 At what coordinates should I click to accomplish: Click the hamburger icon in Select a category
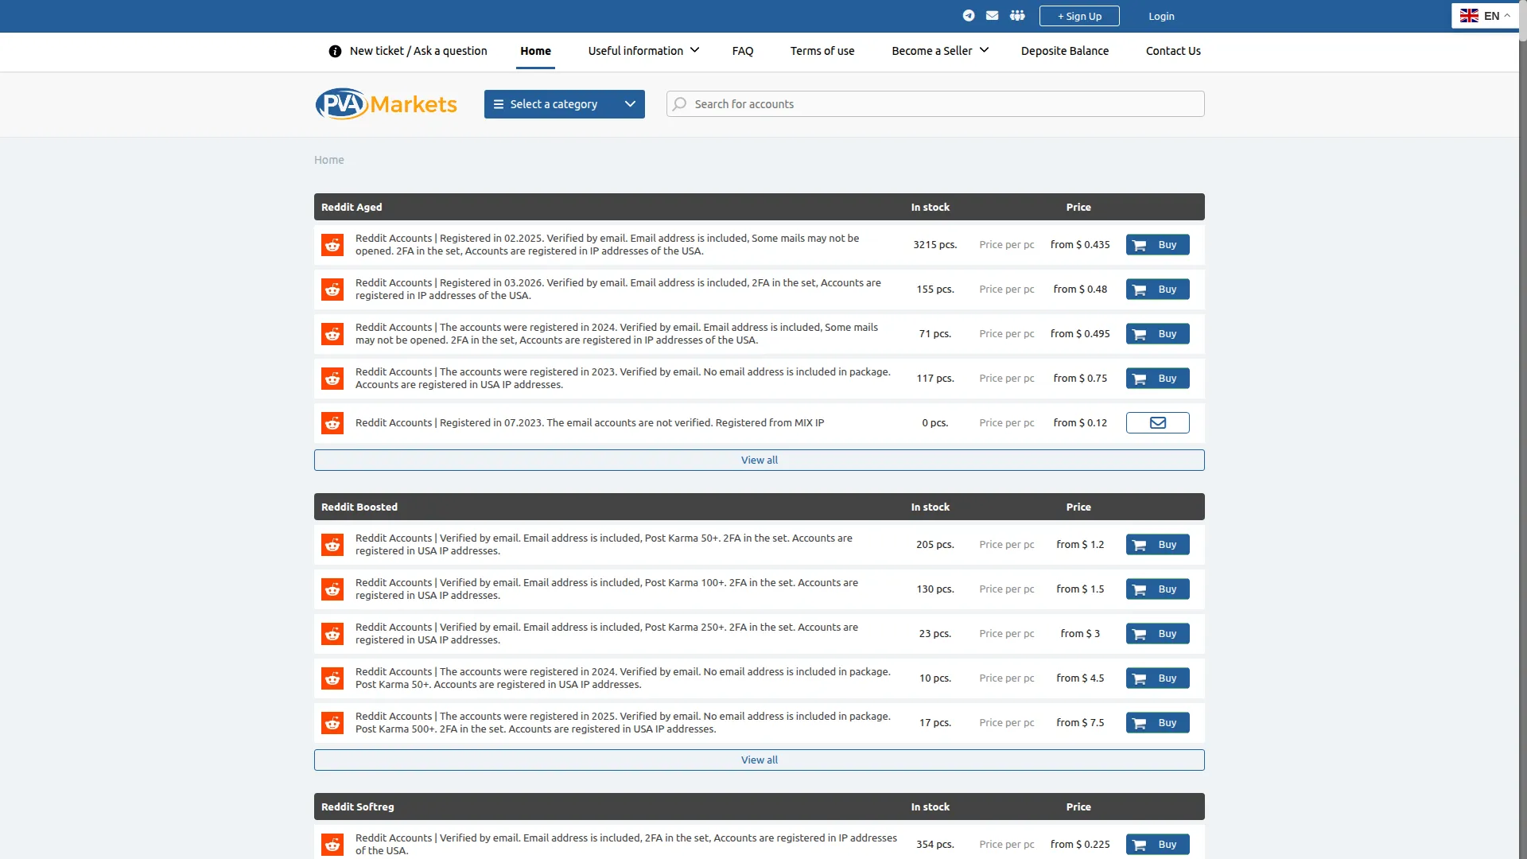tap(498, 104)
